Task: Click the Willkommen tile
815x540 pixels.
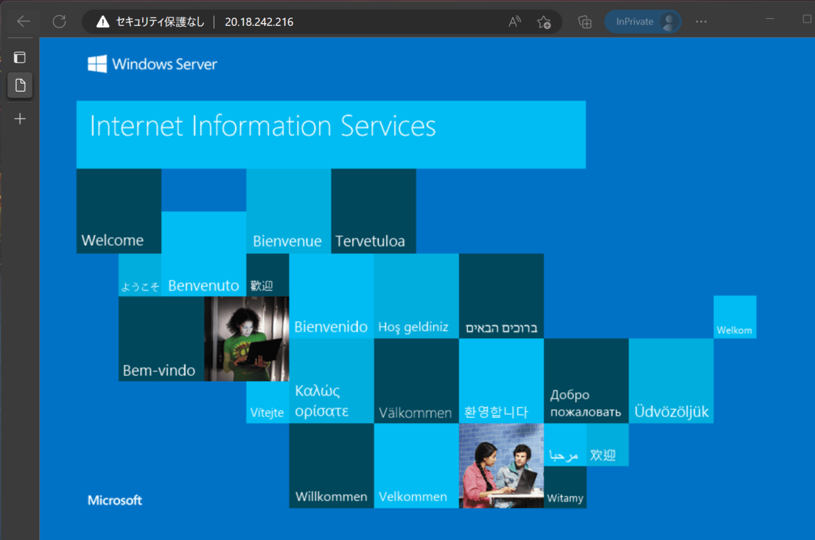Action: point(331,466)
